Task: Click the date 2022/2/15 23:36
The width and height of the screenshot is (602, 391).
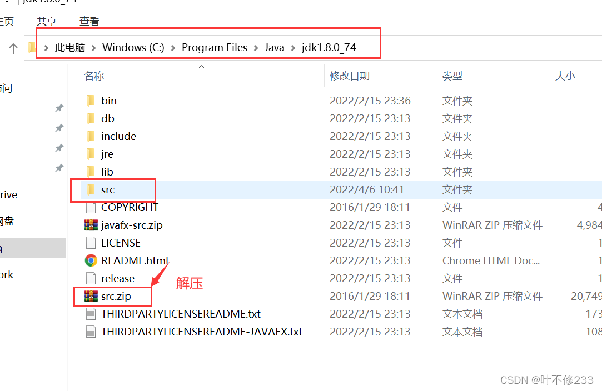Action: coord(370,101)
